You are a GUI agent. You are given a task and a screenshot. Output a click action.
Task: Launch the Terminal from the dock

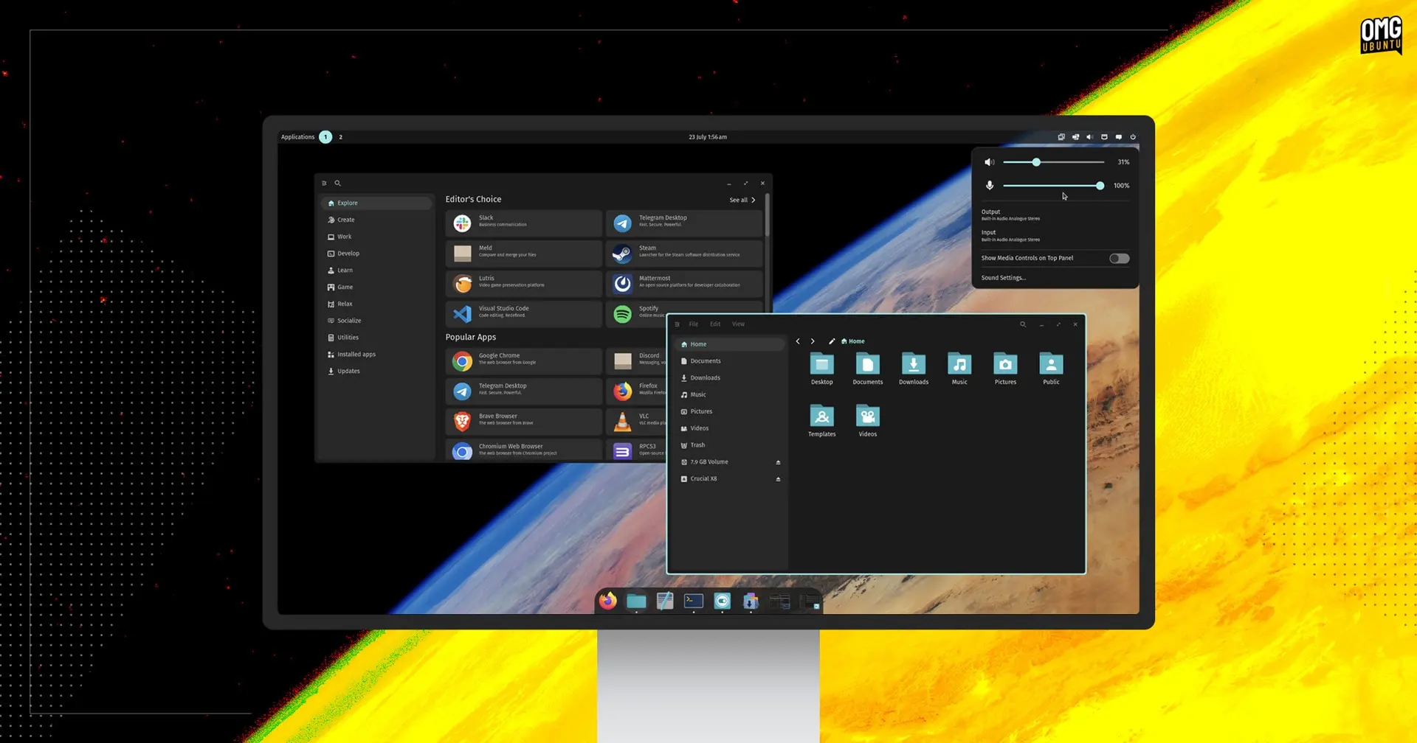click(693, 601)
